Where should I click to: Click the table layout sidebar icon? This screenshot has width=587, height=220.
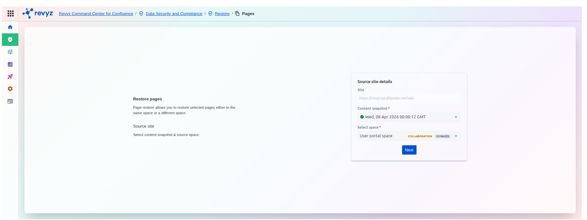(10, 101)
